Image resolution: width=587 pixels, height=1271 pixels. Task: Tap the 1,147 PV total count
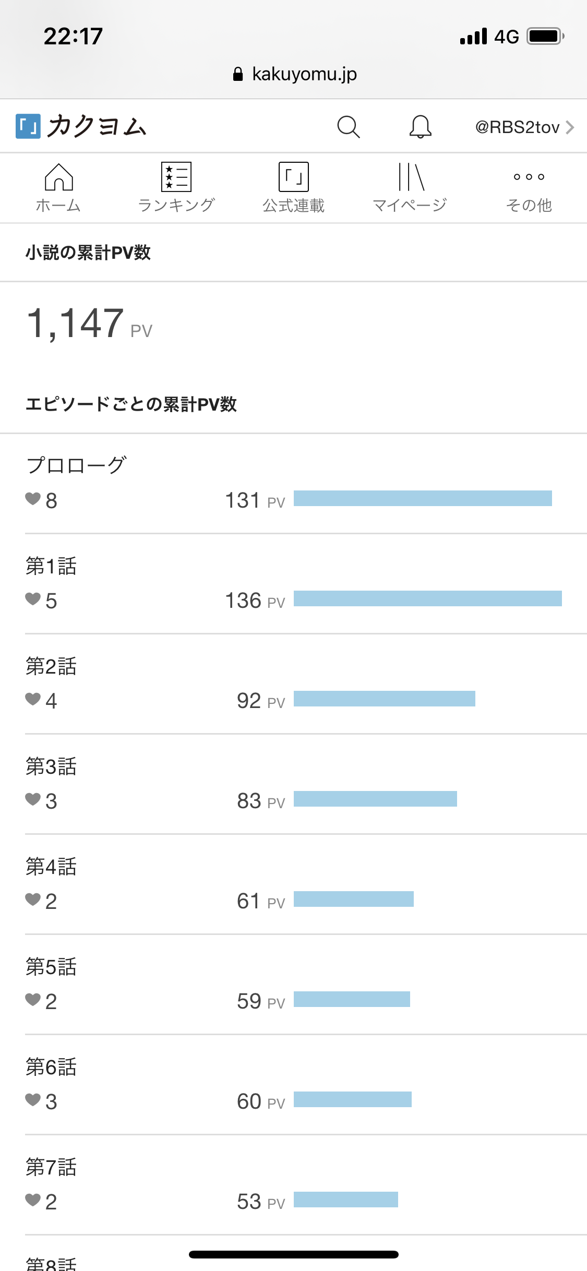76,323
